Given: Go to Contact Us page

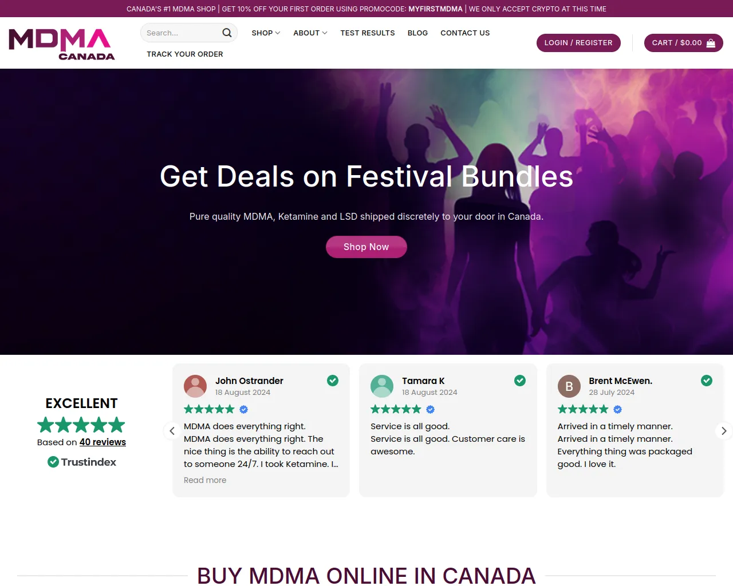Looking at the screenshot, I should tap(465, 33).
